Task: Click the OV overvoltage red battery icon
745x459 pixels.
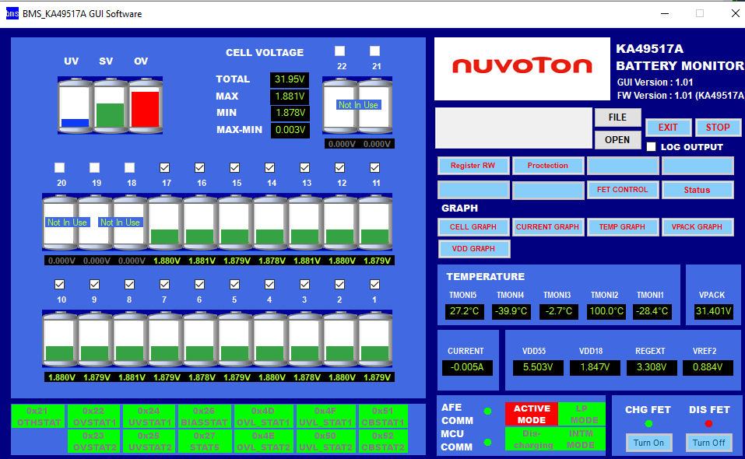Action: 146,105
